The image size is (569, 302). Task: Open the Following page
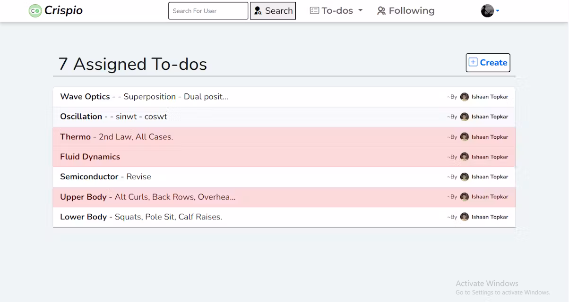point(411,11)
